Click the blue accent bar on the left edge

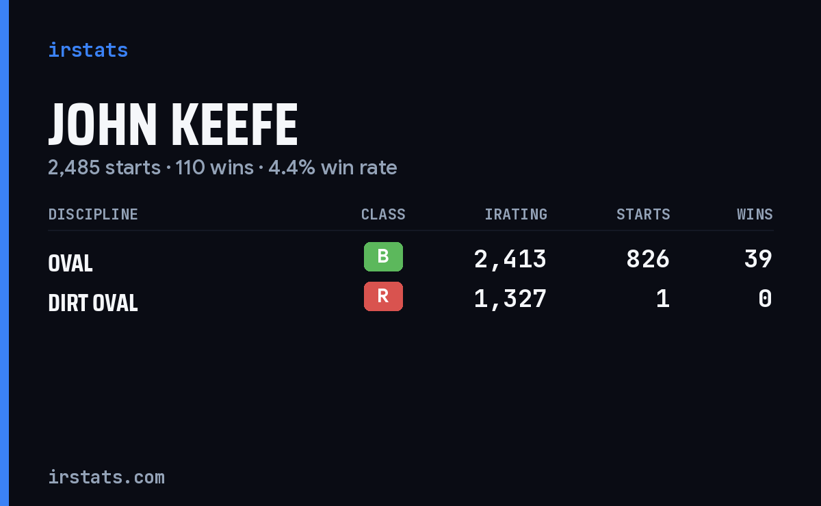coord(4,253)
